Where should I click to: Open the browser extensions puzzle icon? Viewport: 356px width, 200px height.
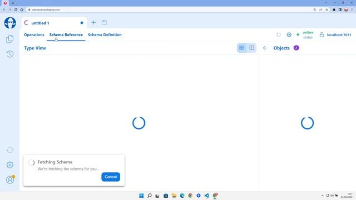(334, 10)
